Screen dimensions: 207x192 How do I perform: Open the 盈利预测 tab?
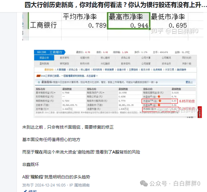[x=44, y=64]
